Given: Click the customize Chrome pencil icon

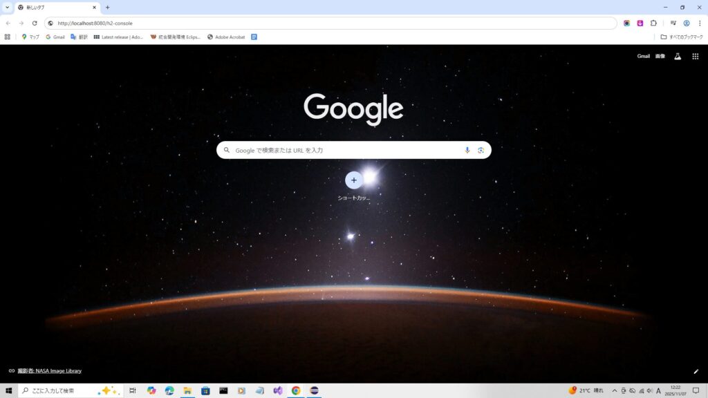Looking at the screenshot, I should (x=696, y=371).
